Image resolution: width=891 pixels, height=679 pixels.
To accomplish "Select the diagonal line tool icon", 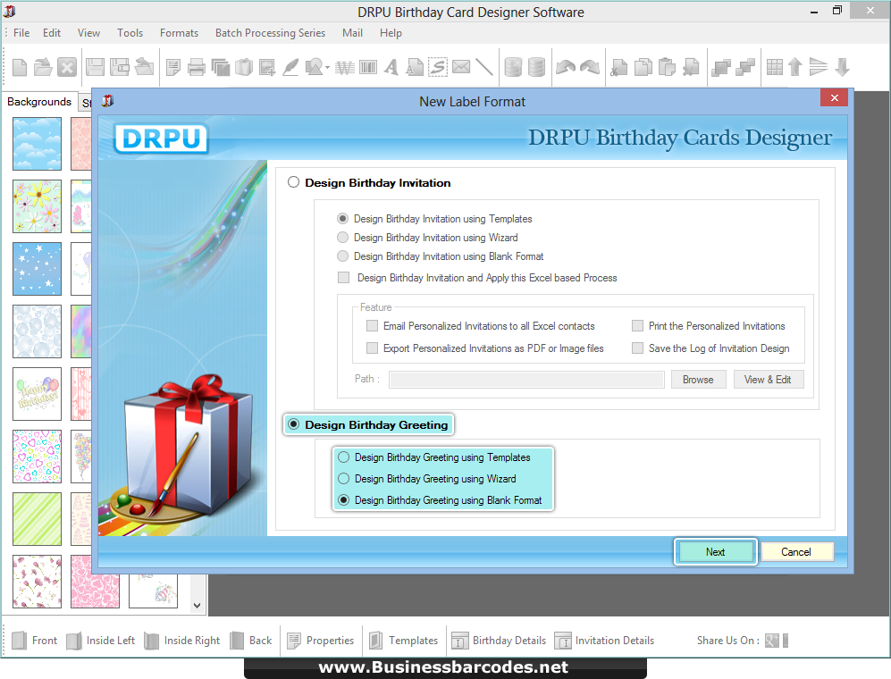I will (x=484, y=67).
